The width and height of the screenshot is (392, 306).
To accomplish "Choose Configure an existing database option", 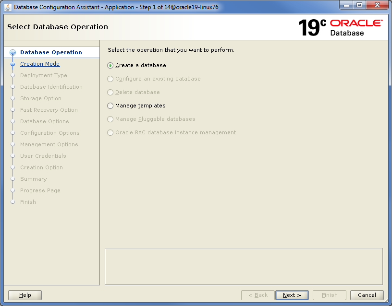I will [x=110, y=79].
